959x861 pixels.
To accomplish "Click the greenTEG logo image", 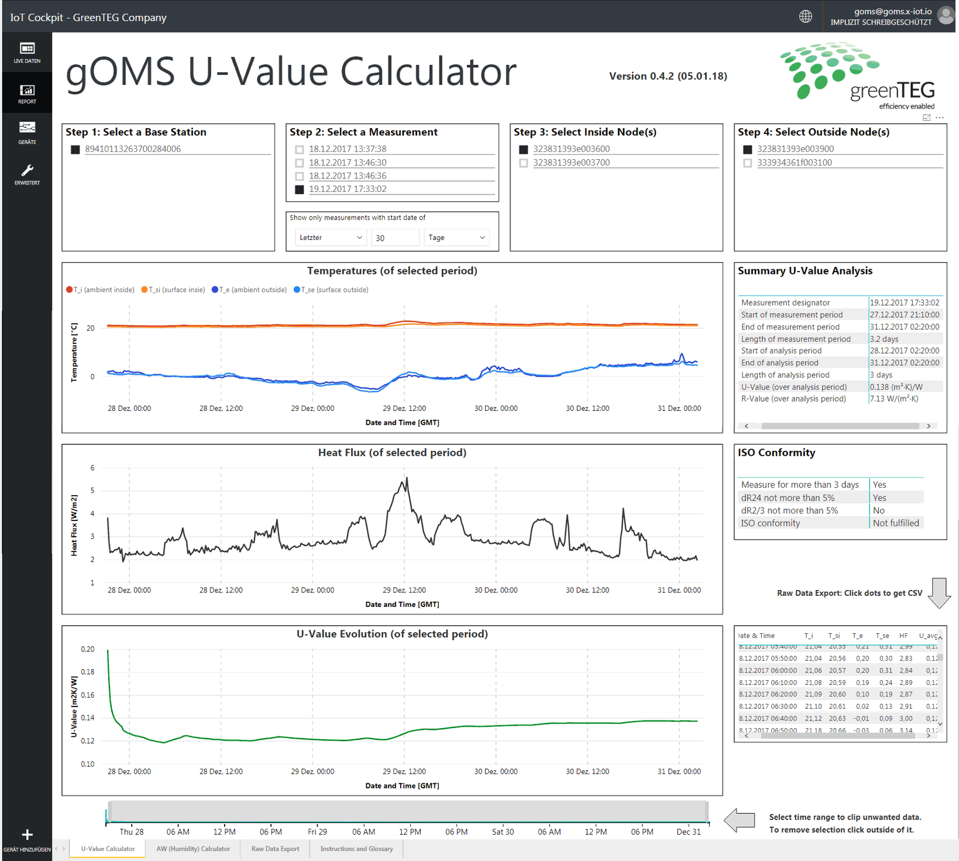I will (857, 76).
